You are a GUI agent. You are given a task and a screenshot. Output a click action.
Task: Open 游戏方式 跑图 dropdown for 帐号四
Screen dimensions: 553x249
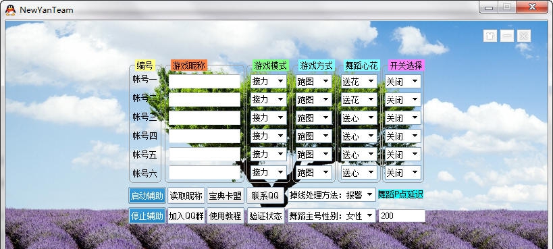pyautogui.click(x=313, y=136)
